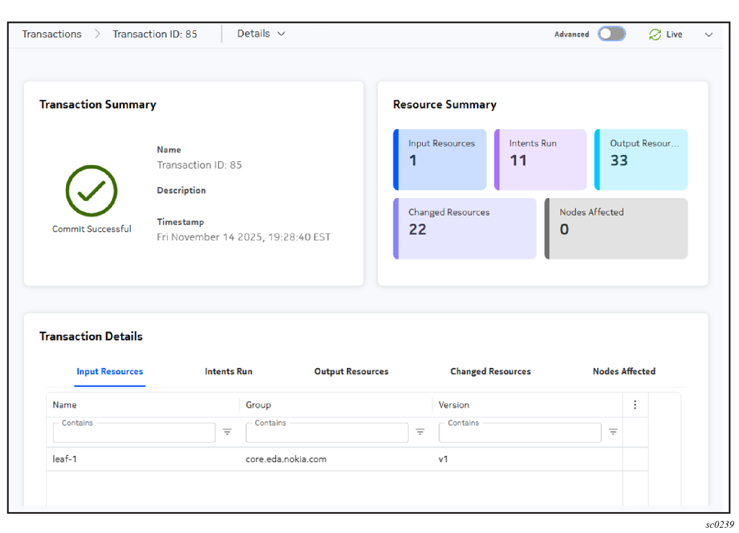This screenshot has width=739, height=533.
Task: Switch to the Output Resources tab
Action: pyautogui.click(x=351, y=371)
